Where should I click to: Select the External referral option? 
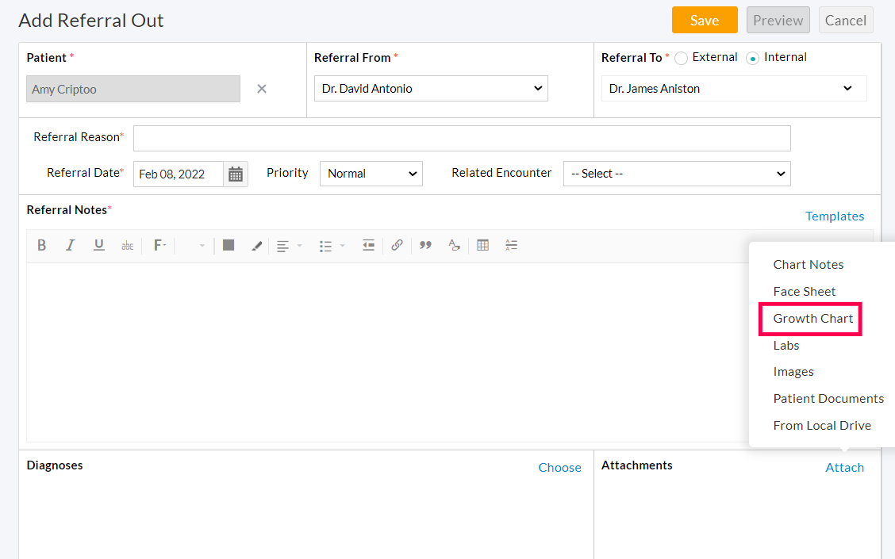coord(681,58)
